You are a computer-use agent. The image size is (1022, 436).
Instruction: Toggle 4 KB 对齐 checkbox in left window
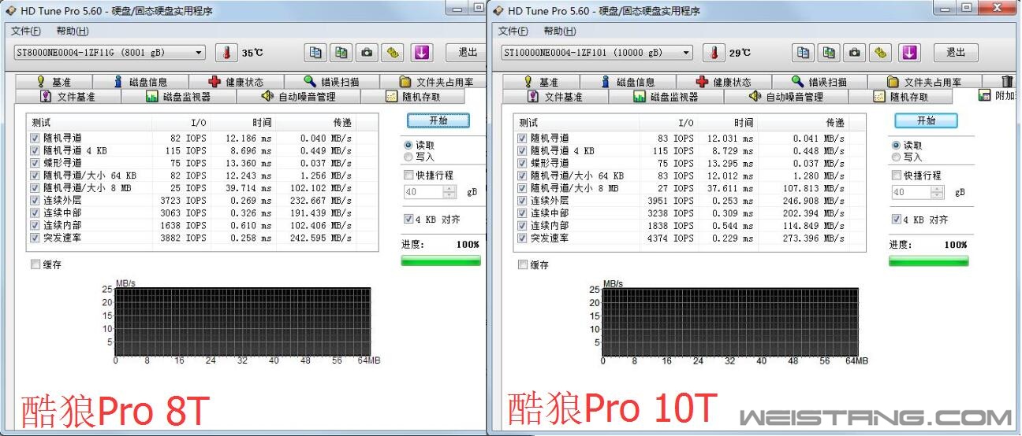408,220
